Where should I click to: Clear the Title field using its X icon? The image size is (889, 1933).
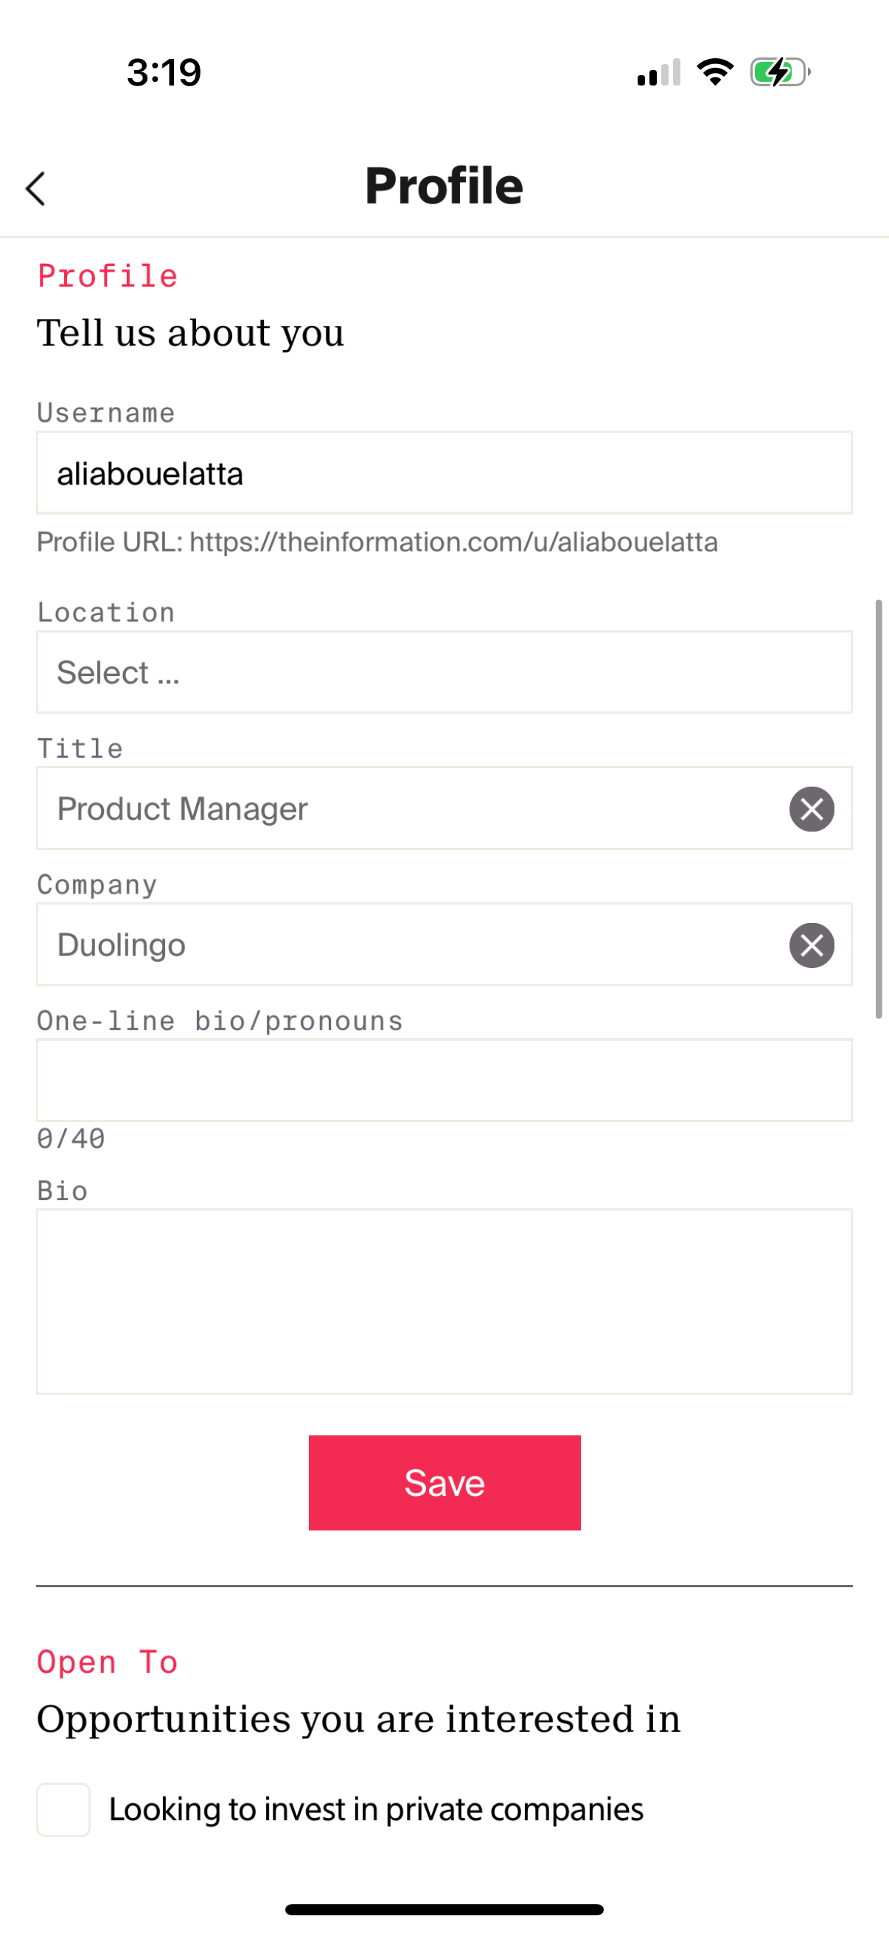(811, 808)
